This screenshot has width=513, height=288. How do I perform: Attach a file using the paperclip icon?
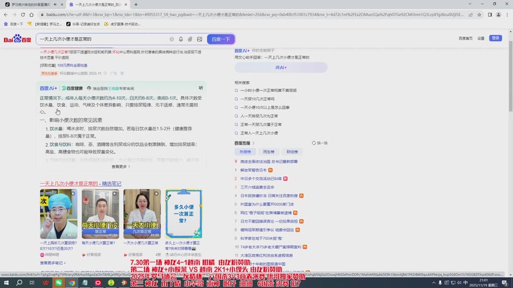pyautogui.click(x=190, y=39)
